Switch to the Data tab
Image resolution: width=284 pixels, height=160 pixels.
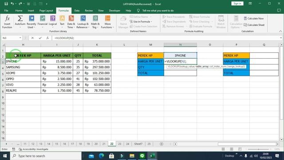77,11
